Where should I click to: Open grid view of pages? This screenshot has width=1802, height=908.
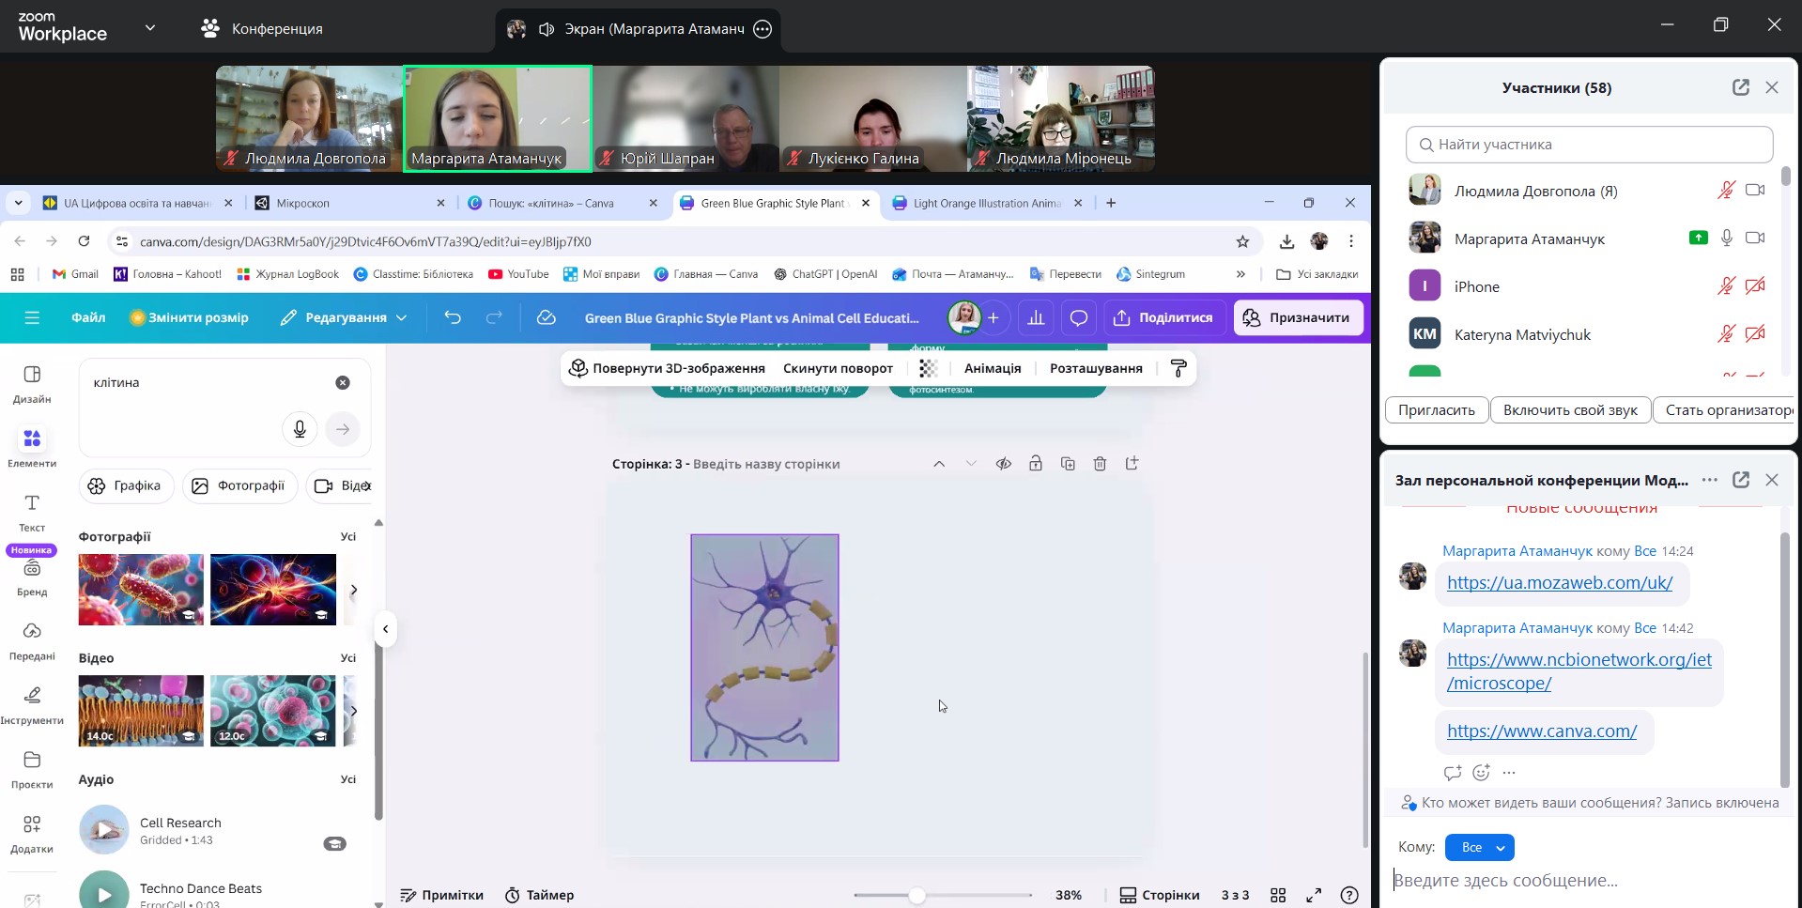coord(1278,895)
